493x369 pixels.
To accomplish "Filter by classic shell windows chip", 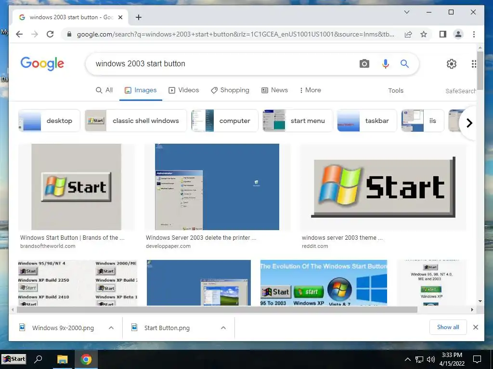I will coord(136,121).
